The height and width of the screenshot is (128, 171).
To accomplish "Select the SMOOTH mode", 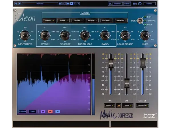I will 121,20.
